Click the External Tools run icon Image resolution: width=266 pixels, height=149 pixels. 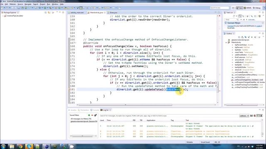(50, 8)
